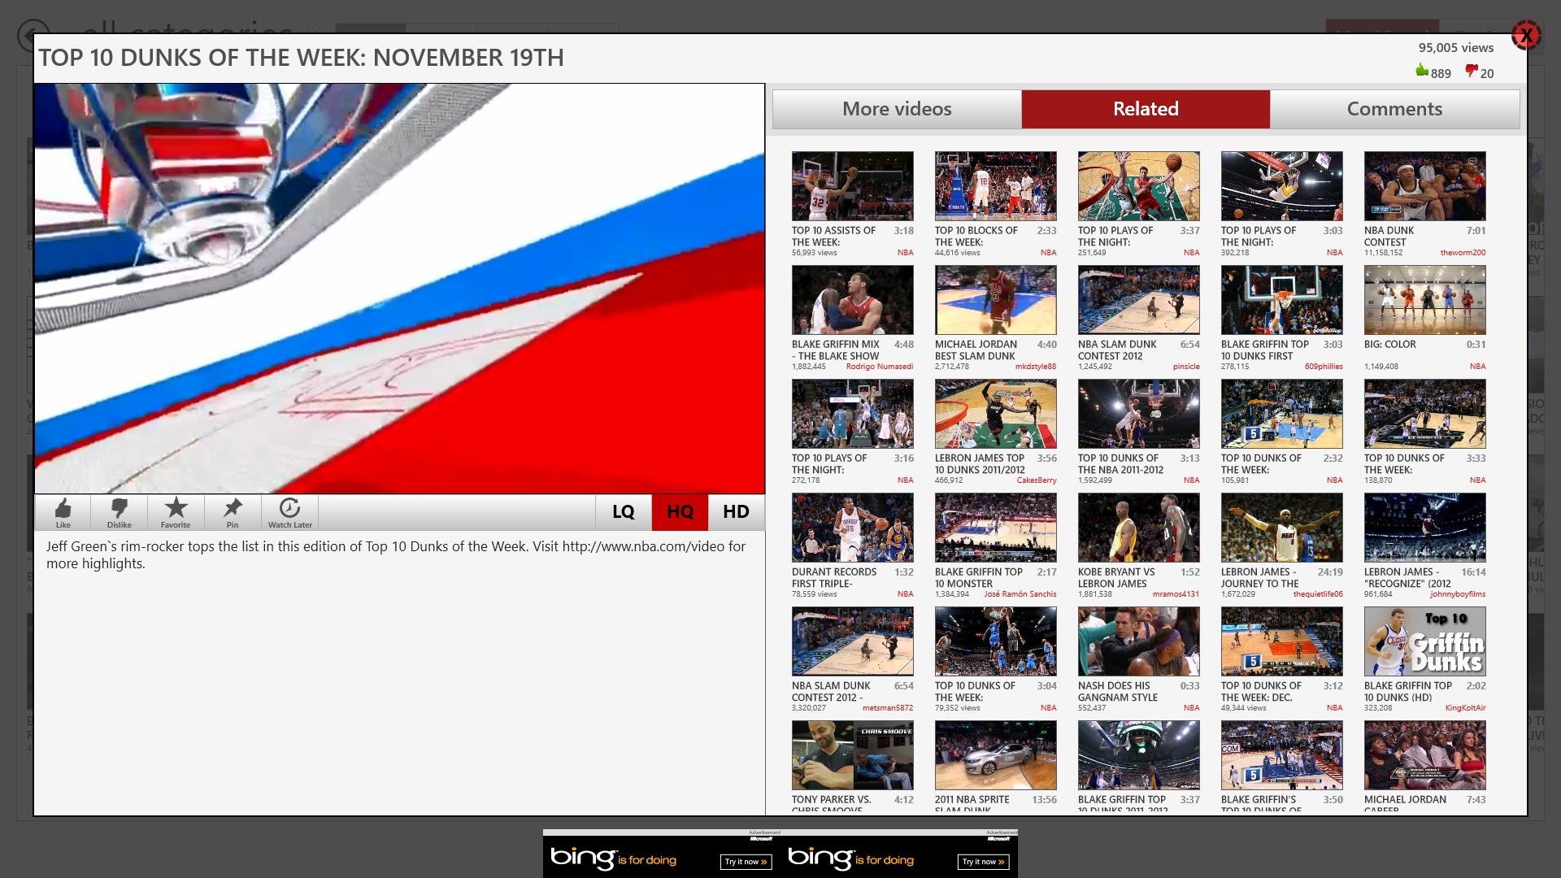This screenshot has height=878, width=1561.
Task: Open the nba.com/video link in the description
Action: (x=645, y=546)
